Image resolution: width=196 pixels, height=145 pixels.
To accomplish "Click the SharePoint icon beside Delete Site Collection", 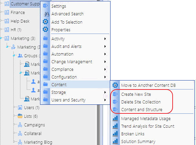I will coord(115,102).
